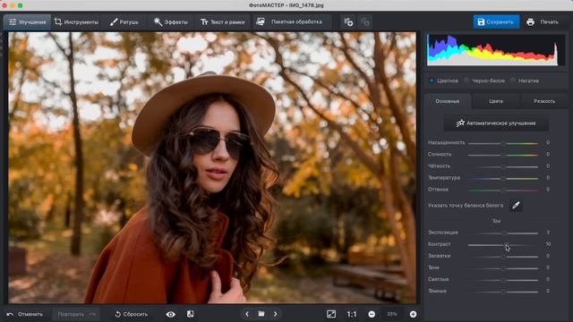Open the Инструменты tab

76,21
